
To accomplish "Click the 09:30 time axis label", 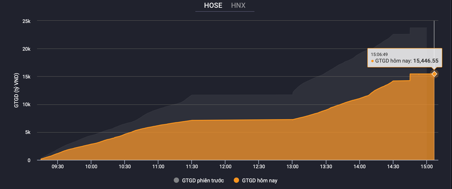I will pos(57,167).
